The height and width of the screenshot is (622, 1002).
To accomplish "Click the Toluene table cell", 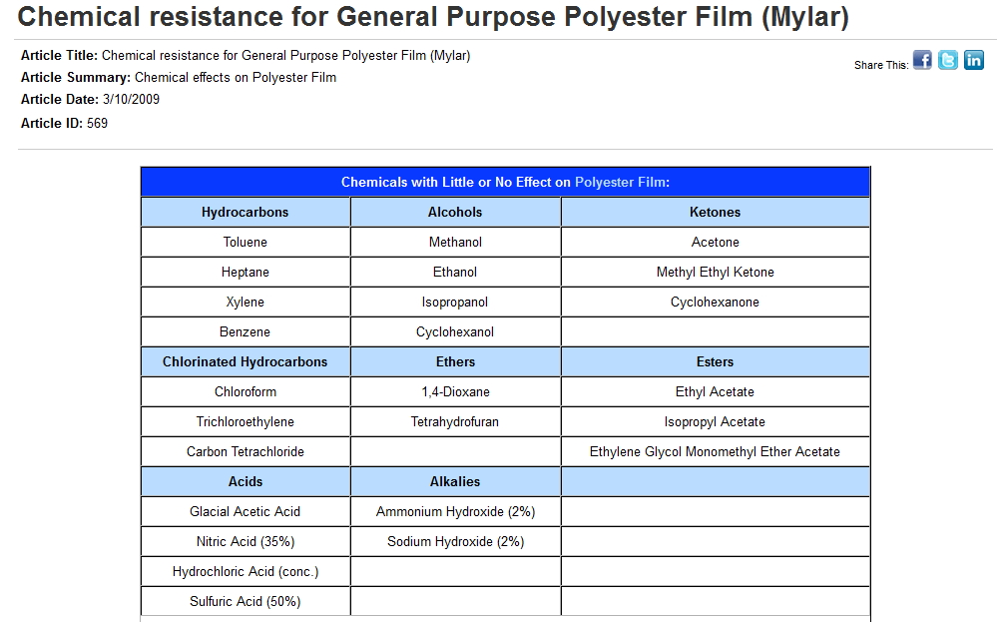I will (x=246, y=242).
